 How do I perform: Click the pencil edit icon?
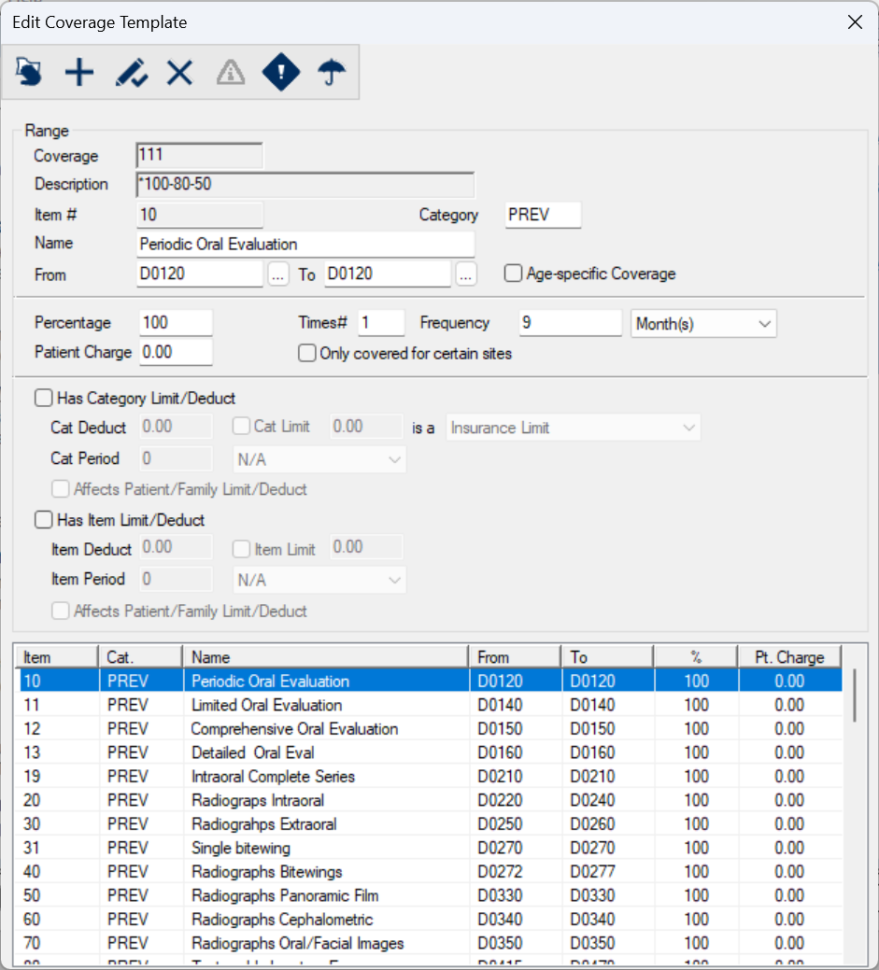[131, 72]
